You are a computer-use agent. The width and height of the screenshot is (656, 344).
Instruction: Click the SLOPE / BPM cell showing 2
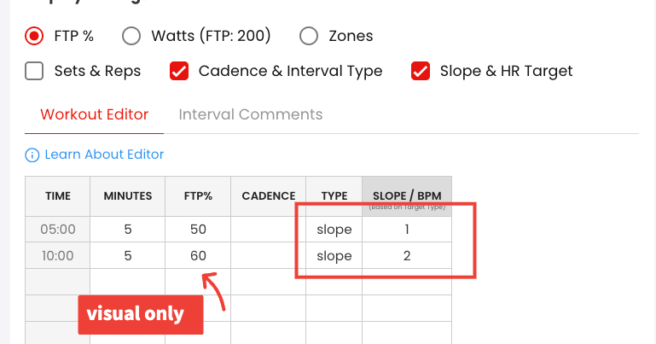[x=407, y=255]
